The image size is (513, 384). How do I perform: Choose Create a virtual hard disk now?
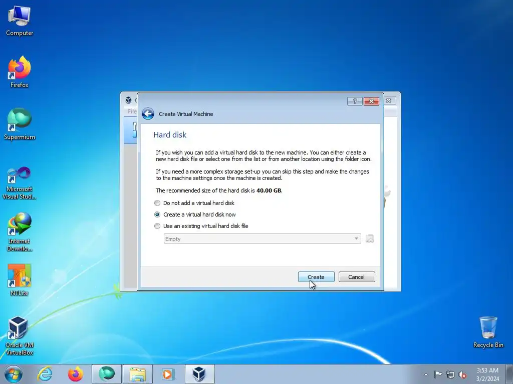click(195, 214)
